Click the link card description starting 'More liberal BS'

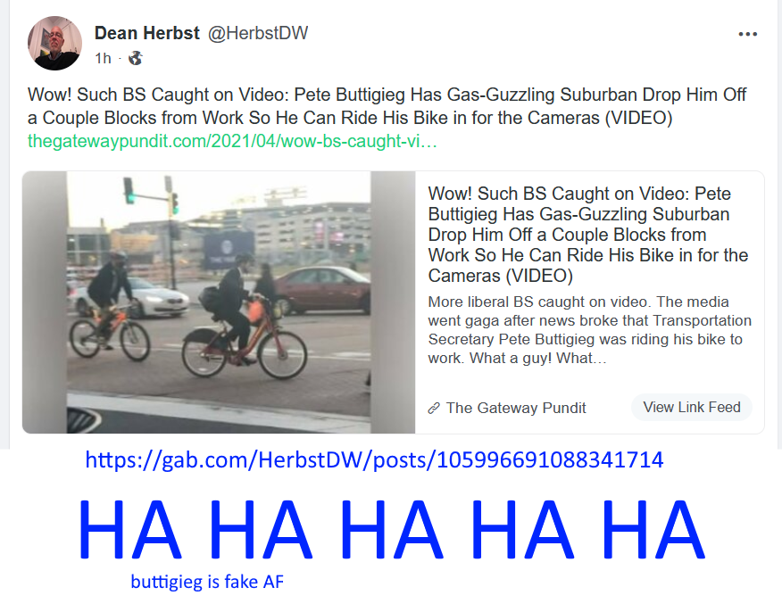pyautogui.click(x=589, y=330)
